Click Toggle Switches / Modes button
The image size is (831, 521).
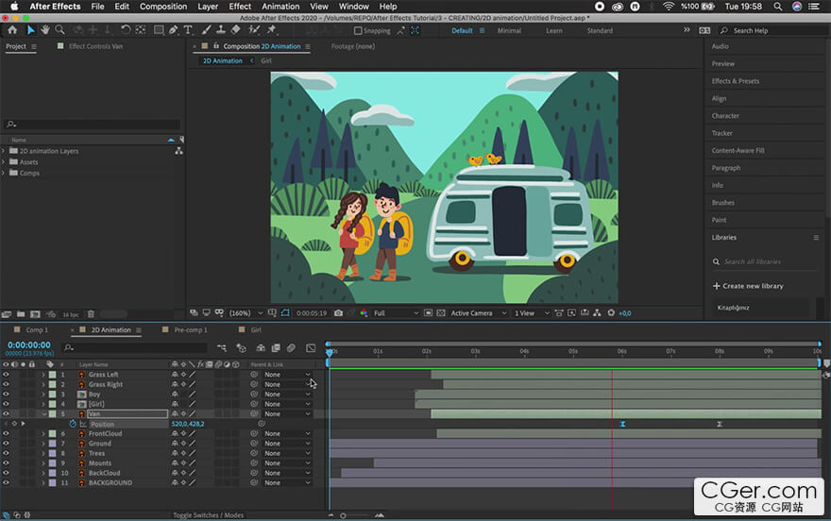pyautogui.click(x=208, y=515)
